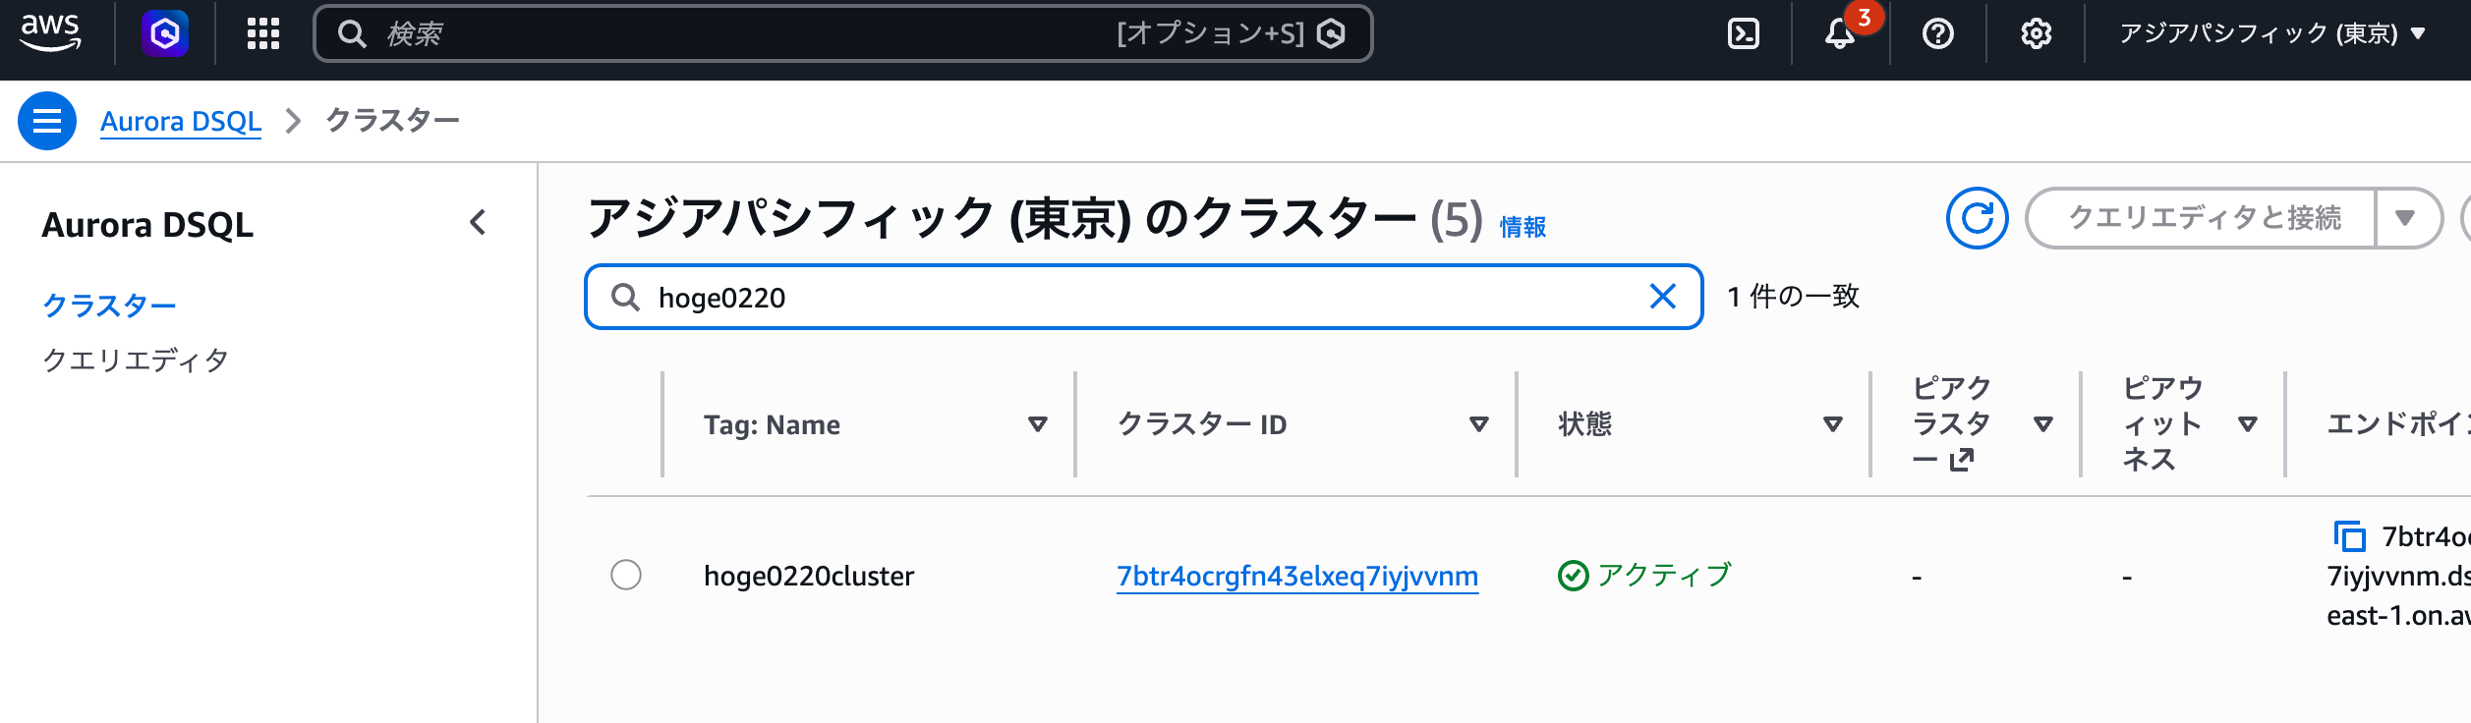Expand the query editor connect dropdown arrow
The width and height of the screenshot is (2471, 723).
pos(2405,218)
